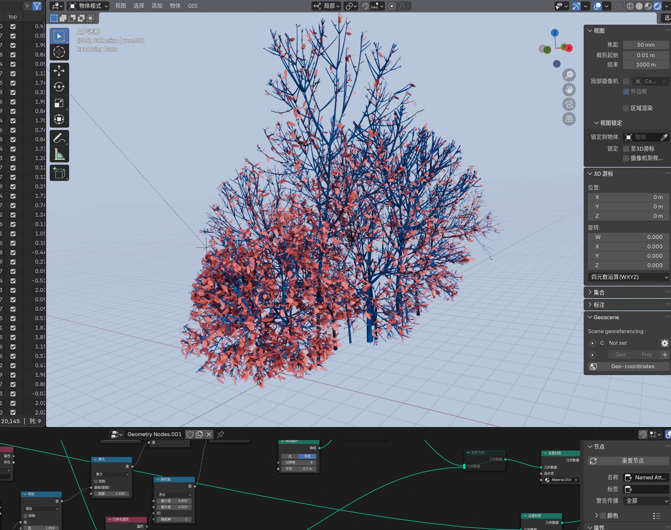Toggle the node editor pin icon

[220, 434]
